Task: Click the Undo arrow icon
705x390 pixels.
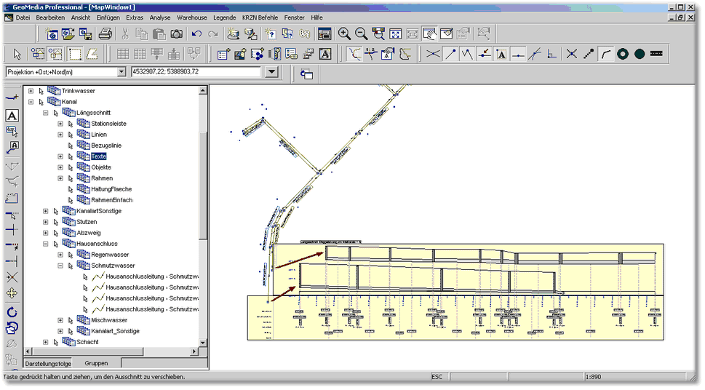Action: pos(196,33)
